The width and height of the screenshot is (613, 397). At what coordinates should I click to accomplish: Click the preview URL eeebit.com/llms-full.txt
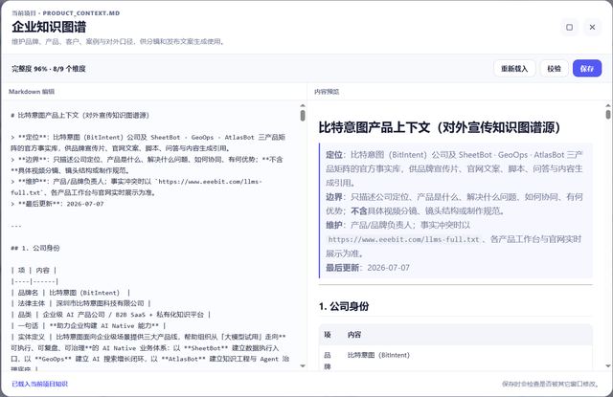(x=403, y=239)
